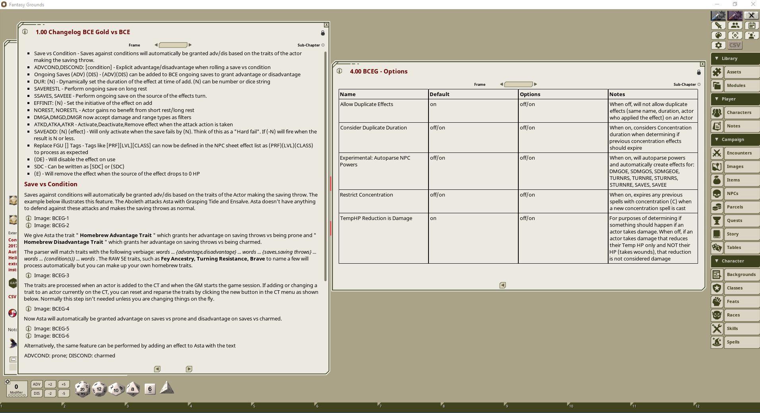Click the CSV button
This screenshot has width=760, height=413.
[735, 45]
